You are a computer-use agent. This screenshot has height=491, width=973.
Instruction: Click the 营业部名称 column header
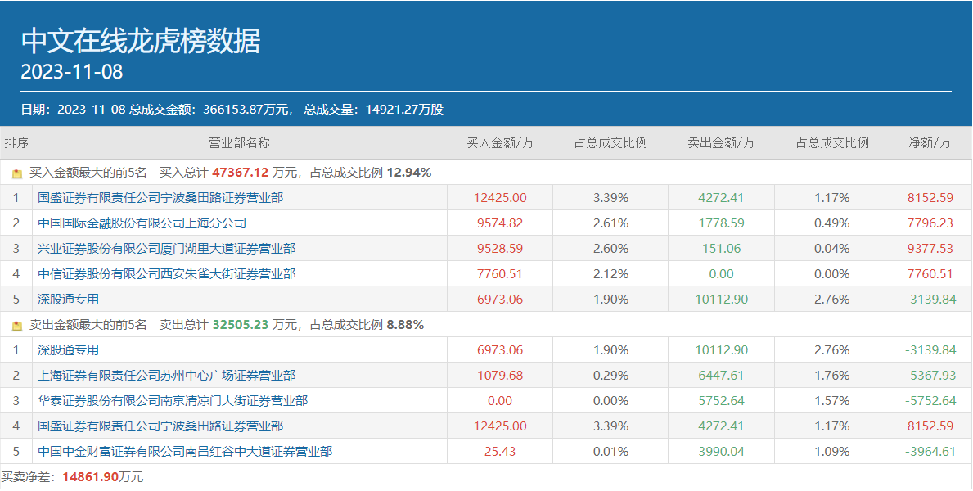pos(239,143)
